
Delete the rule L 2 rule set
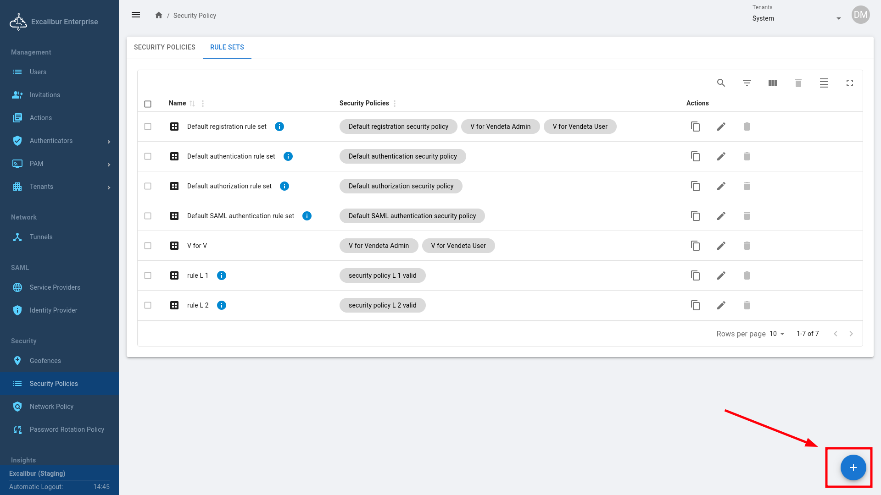[747, 305]
